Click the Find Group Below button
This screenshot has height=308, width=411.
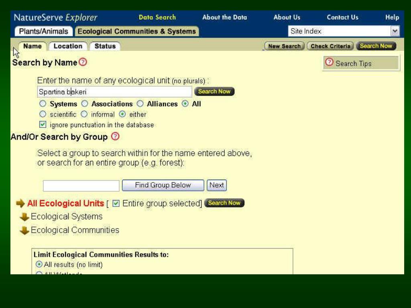(x=163, y=185)
